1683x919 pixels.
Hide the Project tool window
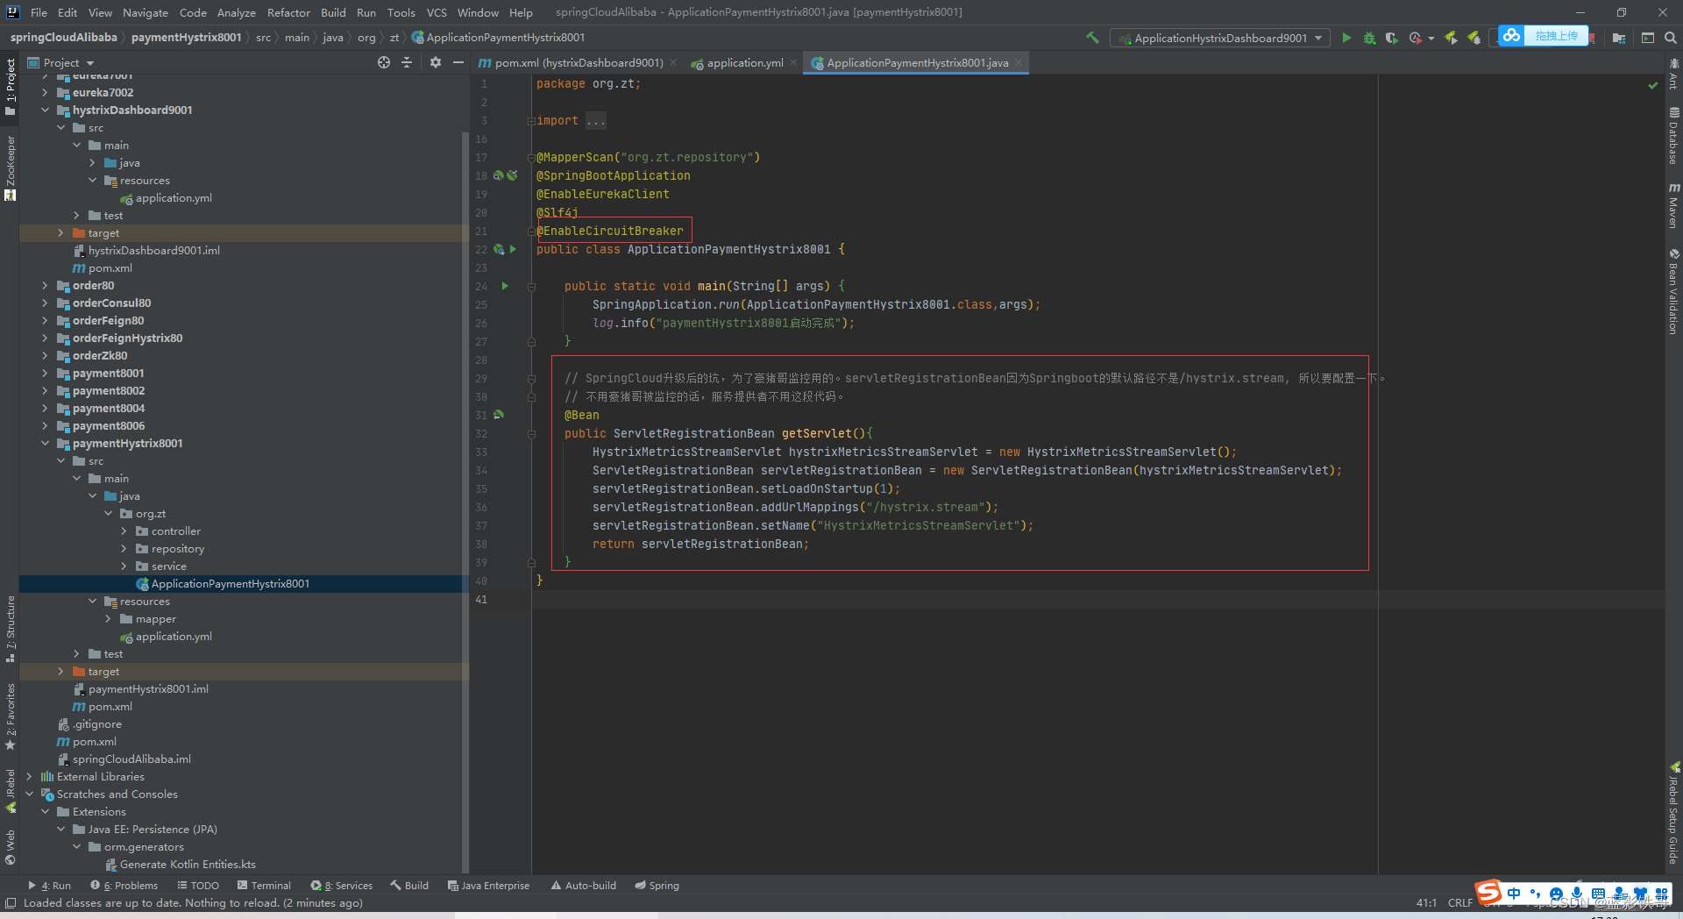click(458, 62)
